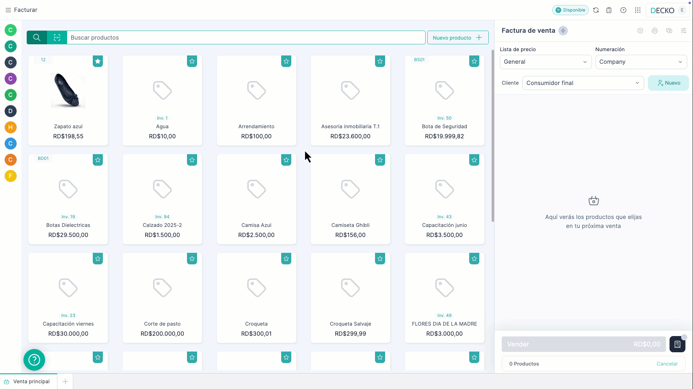Viewport: 693px width, 389px height.
Task: Click the lightning icon beside Factura de venta
Action: click(x=563, y=31)
